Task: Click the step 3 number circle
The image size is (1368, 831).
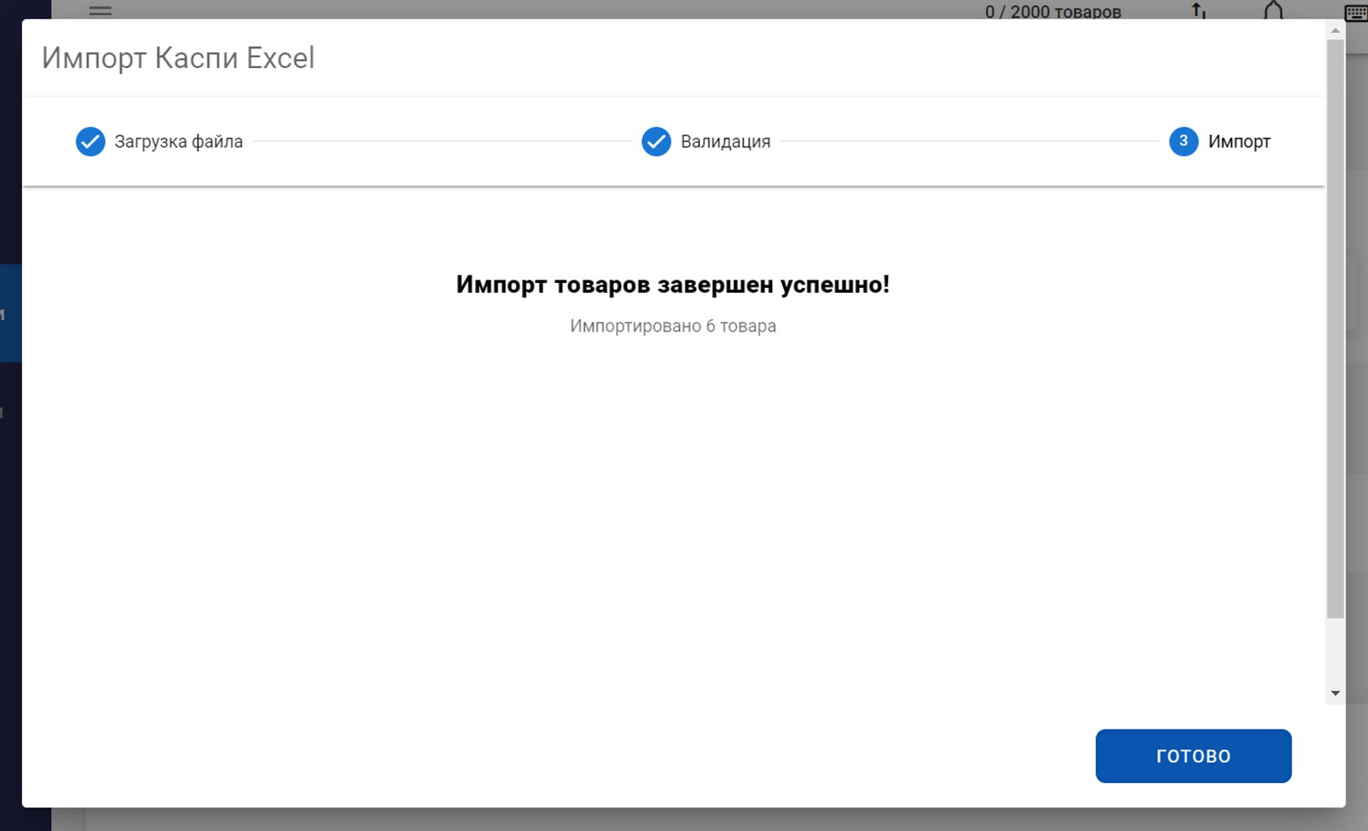Action: point(1183,142)
